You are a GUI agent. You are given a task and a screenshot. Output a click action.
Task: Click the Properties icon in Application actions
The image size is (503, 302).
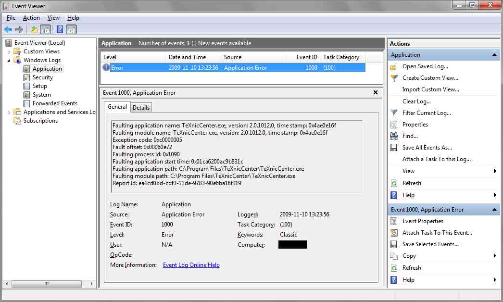click(394, 125)
